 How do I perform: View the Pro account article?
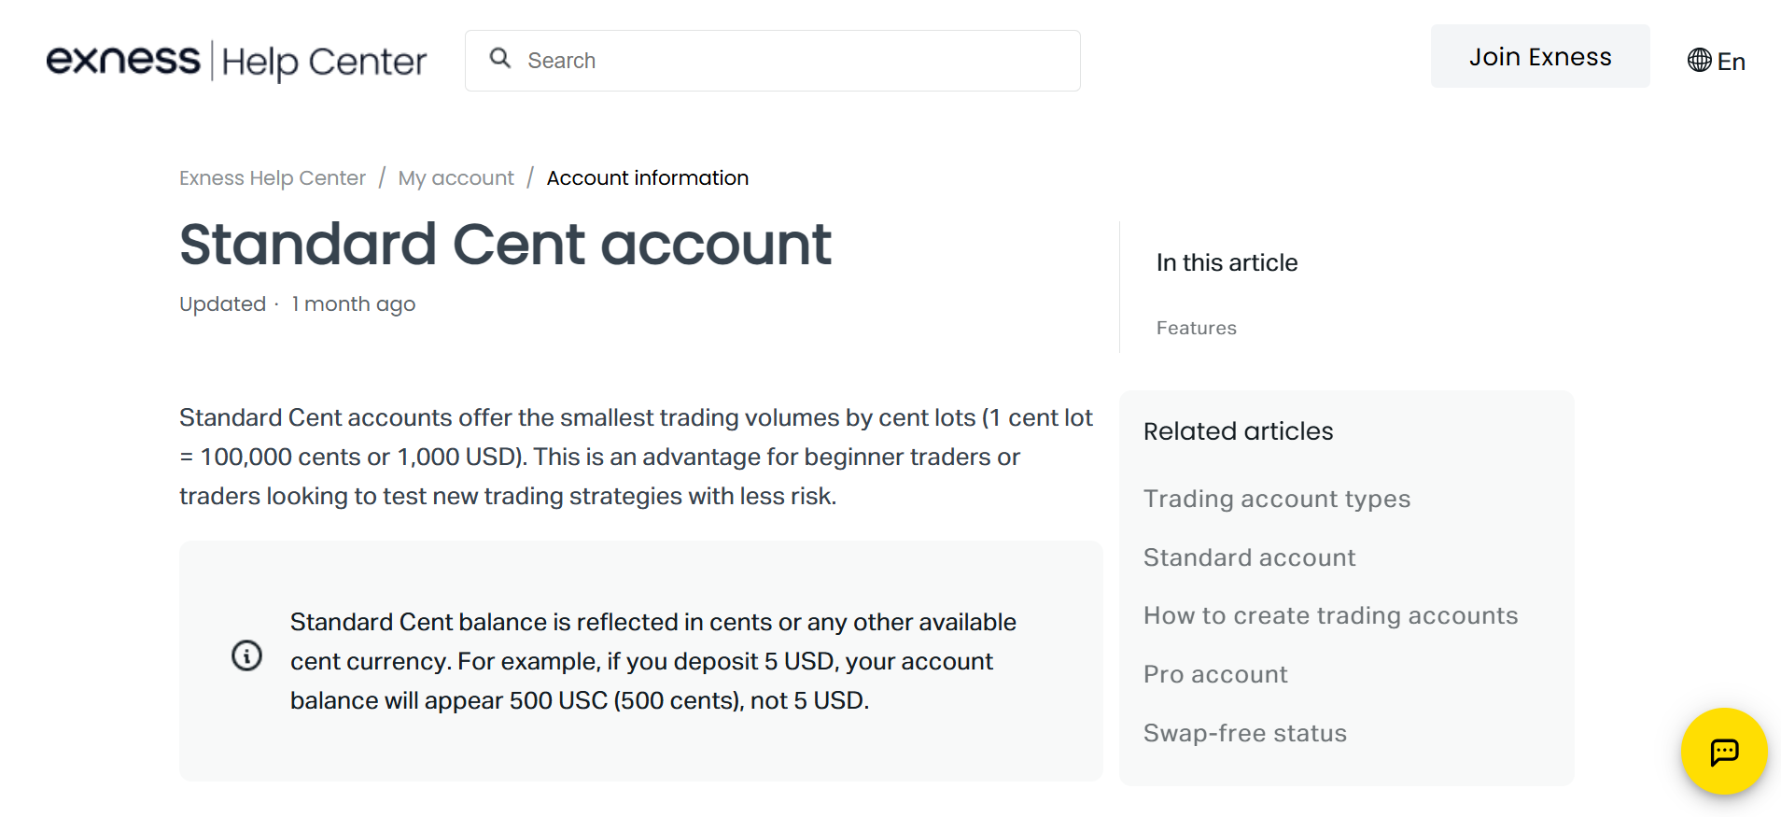pos(1215,675)
